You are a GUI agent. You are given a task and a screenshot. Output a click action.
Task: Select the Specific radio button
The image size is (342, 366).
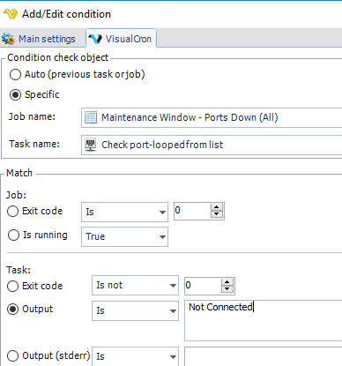[15, 94]
